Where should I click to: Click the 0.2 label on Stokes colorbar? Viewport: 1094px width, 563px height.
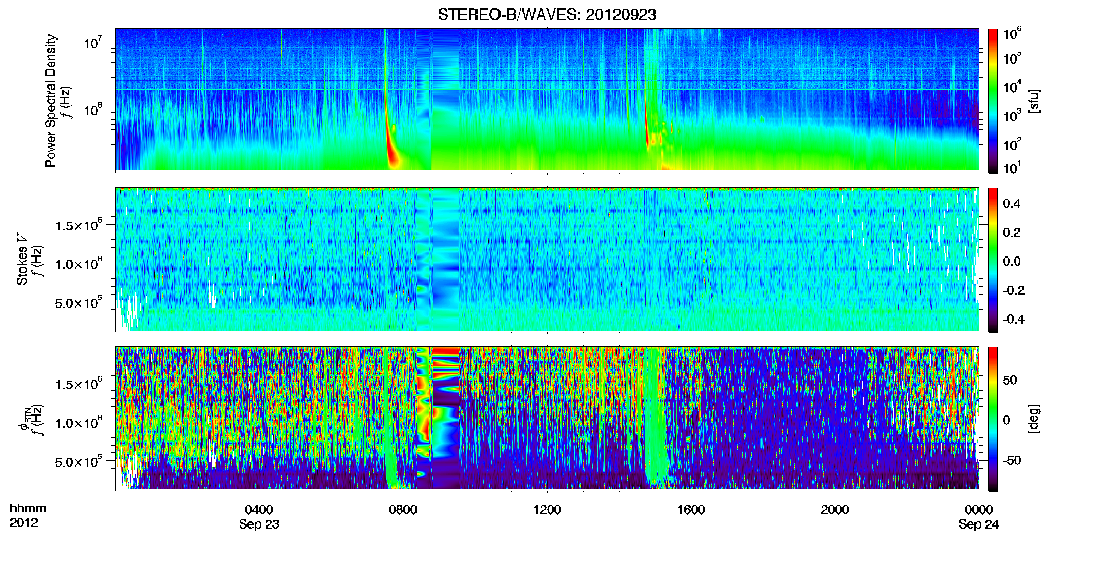coord(1012,232)
